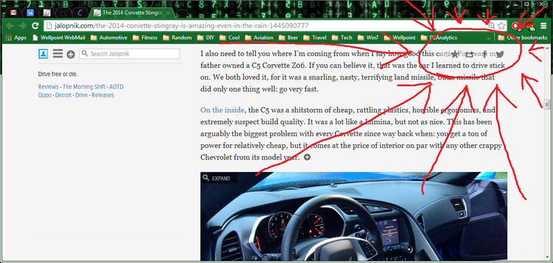The height and width of the screenshot is (263, 553).
Task: Share the article via Twitter bird icon
Action: coord(500,55)
